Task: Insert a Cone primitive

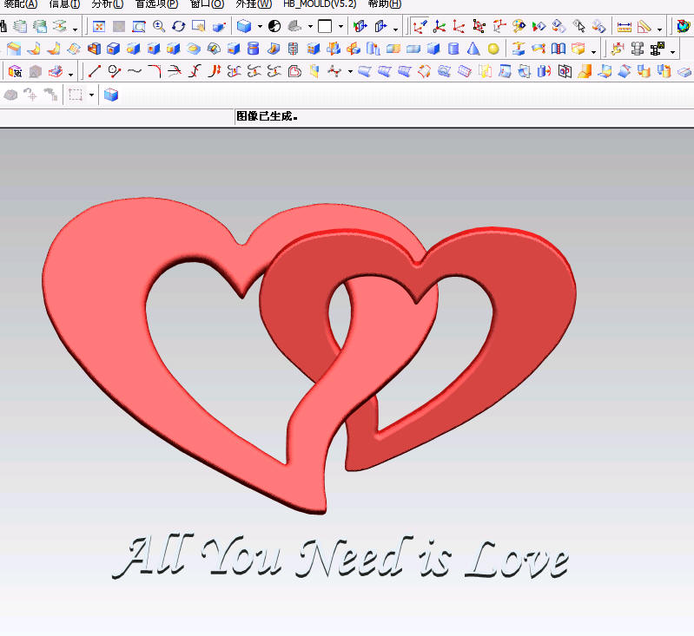Action: (x=473, y=49)
